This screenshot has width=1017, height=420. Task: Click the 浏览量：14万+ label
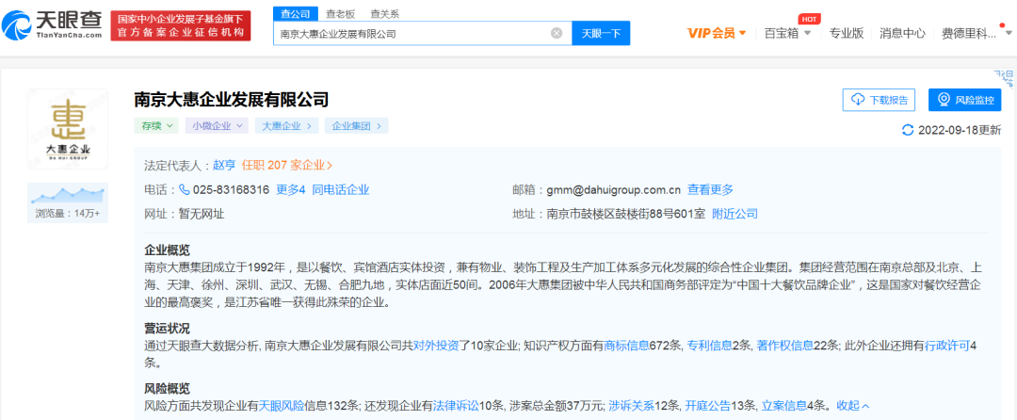(68, 213)
